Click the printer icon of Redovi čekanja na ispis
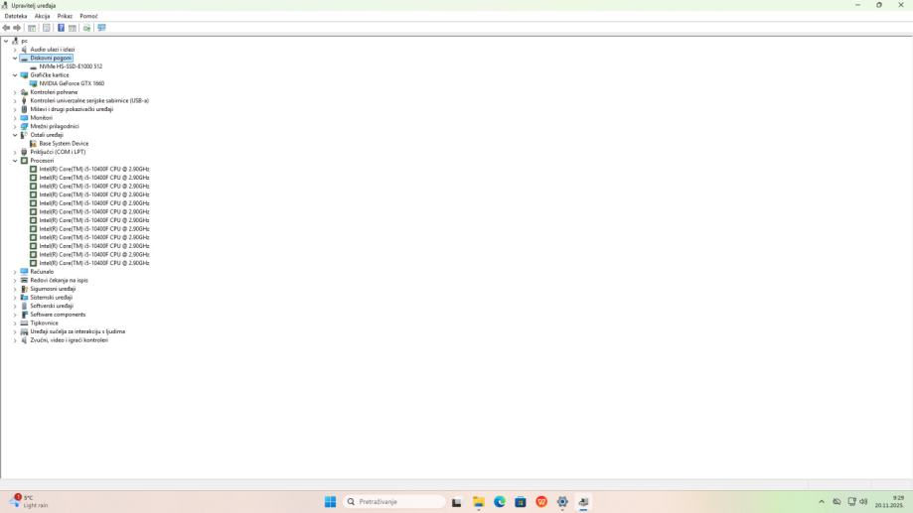The image size is (913, 513). [24, 281]
